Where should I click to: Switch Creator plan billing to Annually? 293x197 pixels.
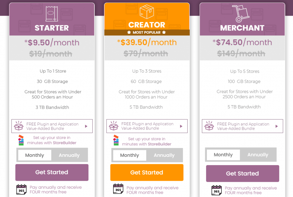[164, 155]
